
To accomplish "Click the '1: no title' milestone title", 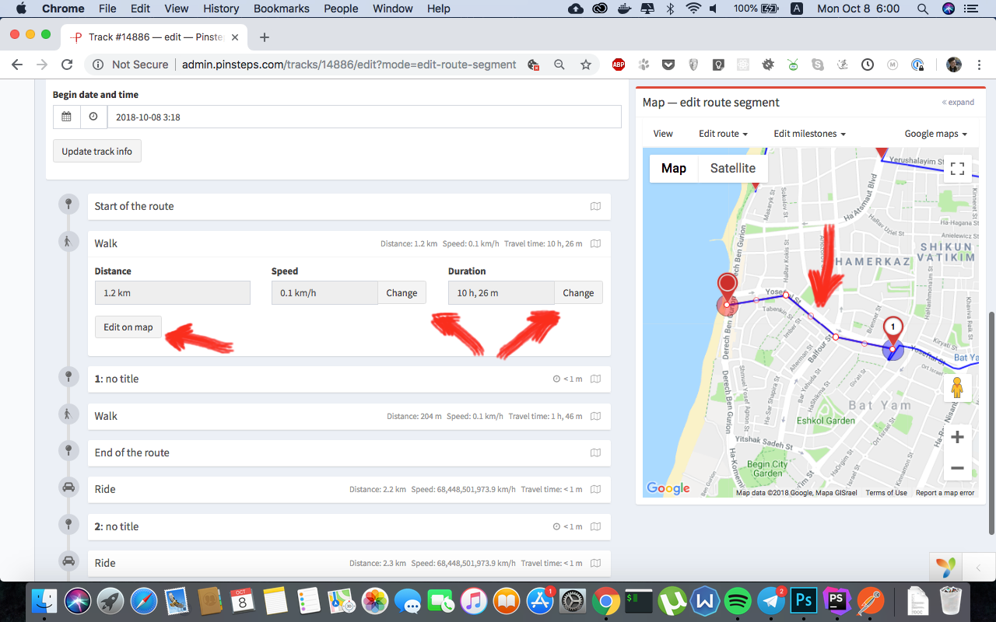I will tap(117, 379).
